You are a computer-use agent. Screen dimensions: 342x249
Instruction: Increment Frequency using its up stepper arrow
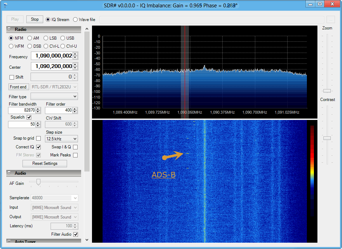(75, 54)
